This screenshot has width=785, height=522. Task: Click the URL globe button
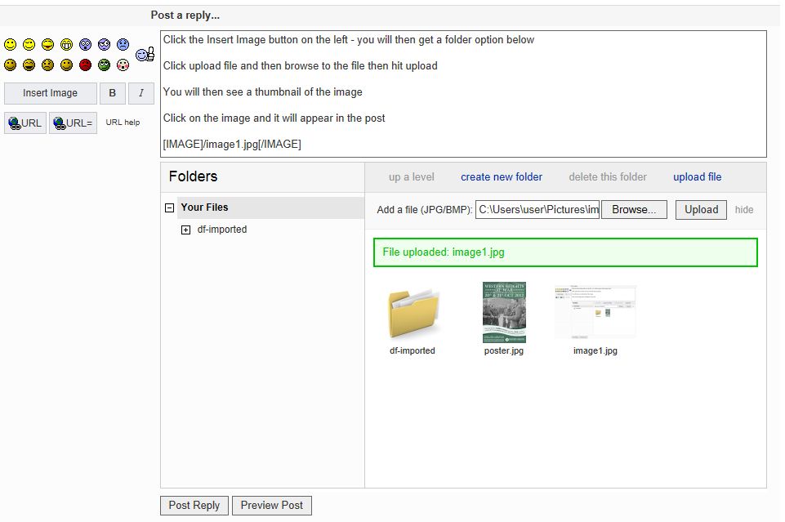[25, 123]
